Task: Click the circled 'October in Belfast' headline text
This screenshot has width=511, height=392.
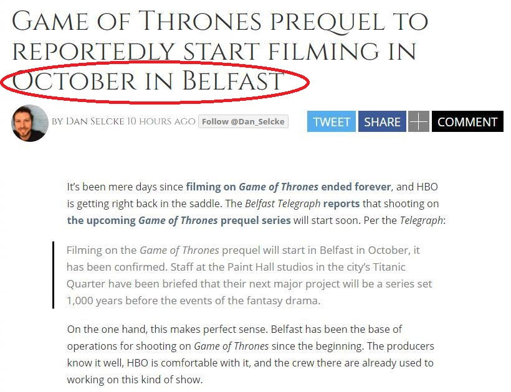Action: (x=148, y=81)
